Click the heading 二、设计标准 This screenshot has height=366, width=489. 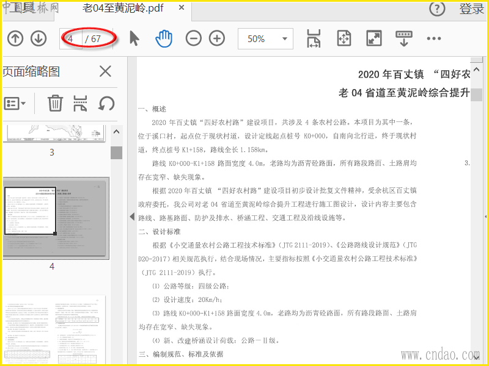(160, 232)
